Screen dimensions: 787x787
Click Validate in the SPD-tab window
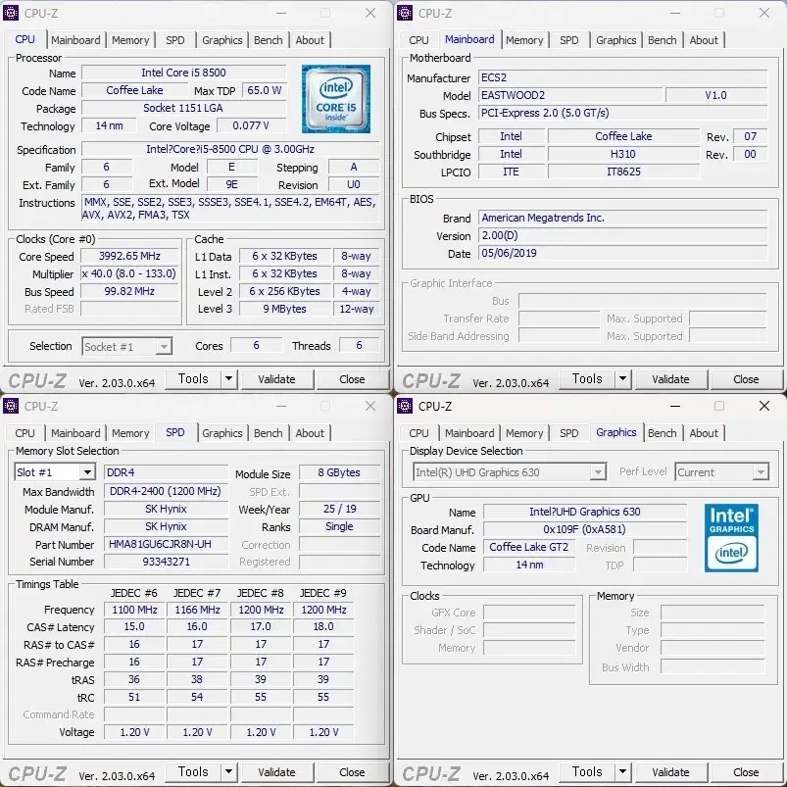277,772
